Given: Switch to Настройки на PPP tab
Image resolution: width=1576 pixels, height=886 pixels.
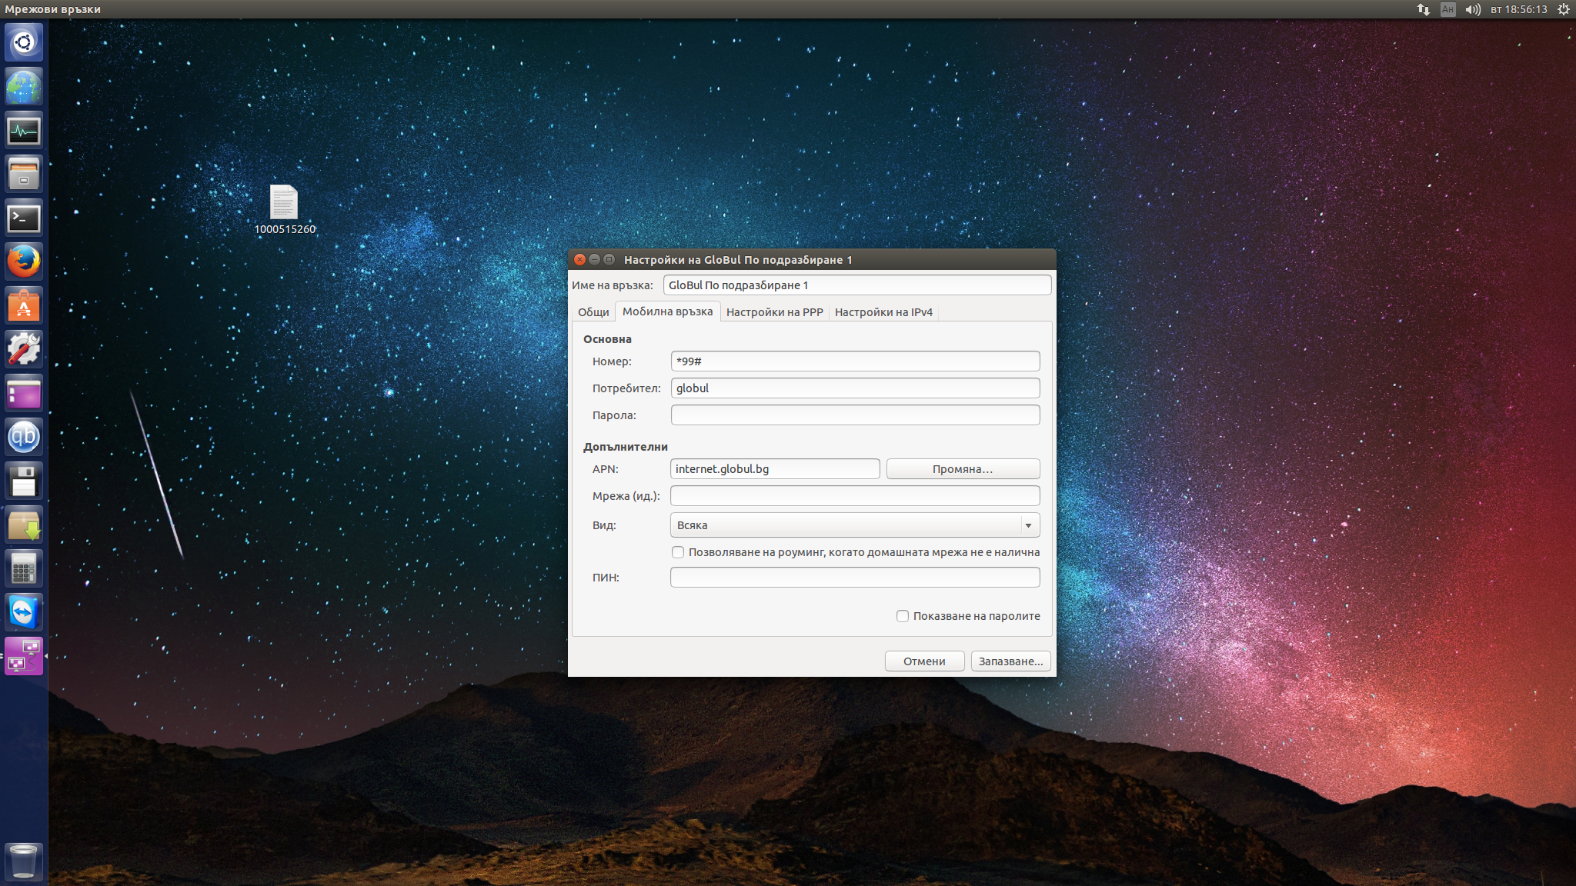Looking at the screenshot, I should (774, 312).
